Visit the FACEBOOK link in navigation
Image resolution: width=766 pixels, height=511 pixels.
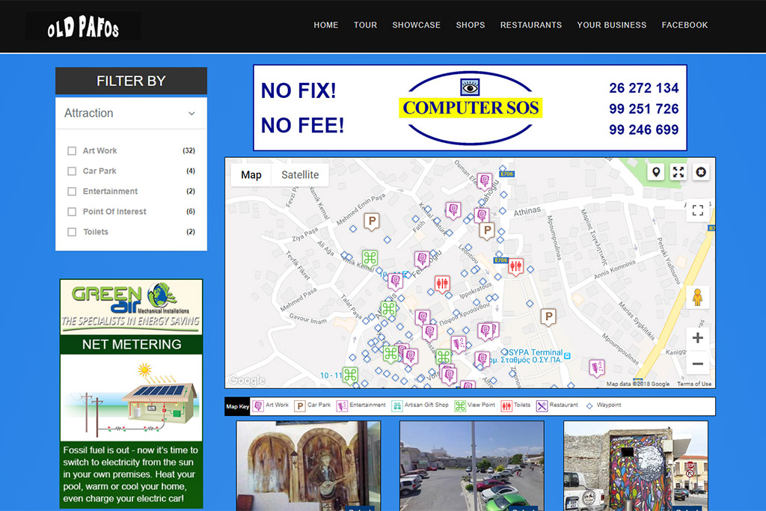click(685, 25)
